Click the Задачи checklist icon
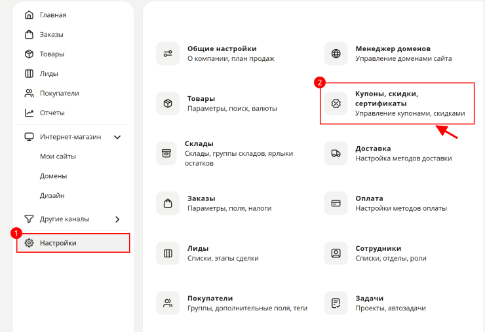The height and width of the screenshot is (332, 485). [x=336, y=303]
